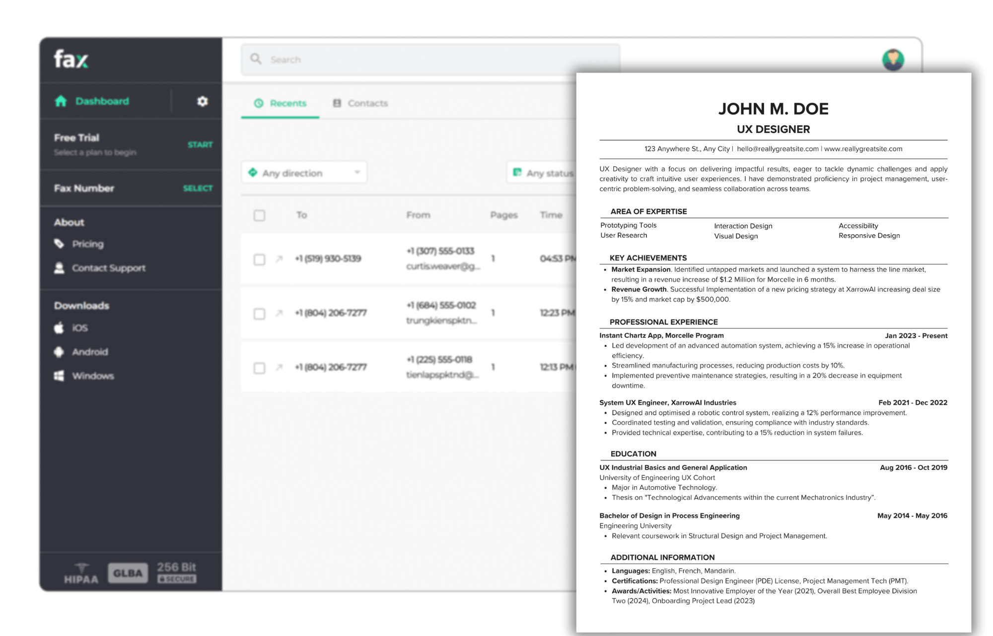Tick the checkbox for the 12:13 PM fax
The height and width of the screenshot is (636, 993).
(x=259, y=368)
